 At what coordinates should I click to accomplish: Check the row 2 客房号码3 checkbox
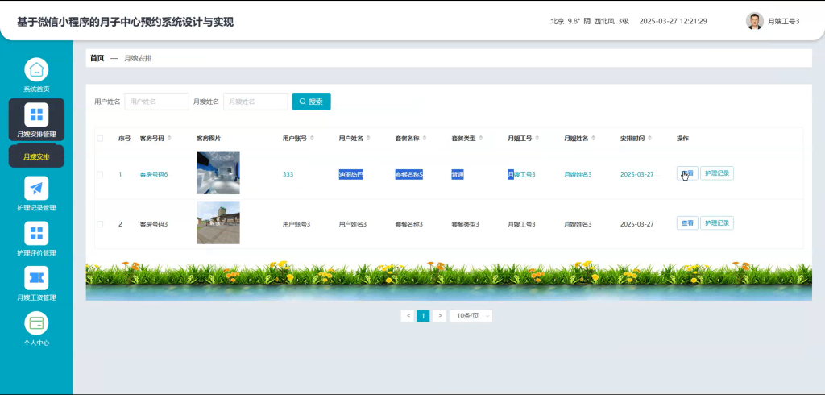tap(100, 224)
